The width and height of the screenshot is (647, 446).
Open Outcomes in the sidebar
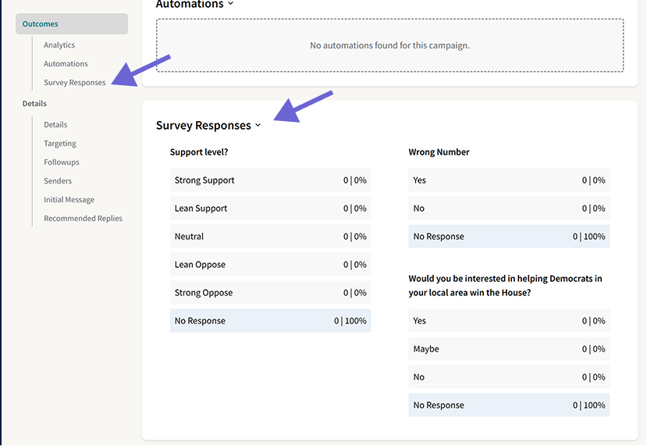(x=72, y=24)
